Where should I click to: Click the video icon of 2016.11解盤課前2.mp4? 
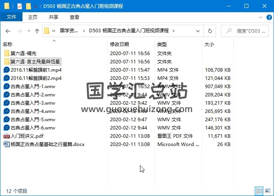(x=7, y=78)
